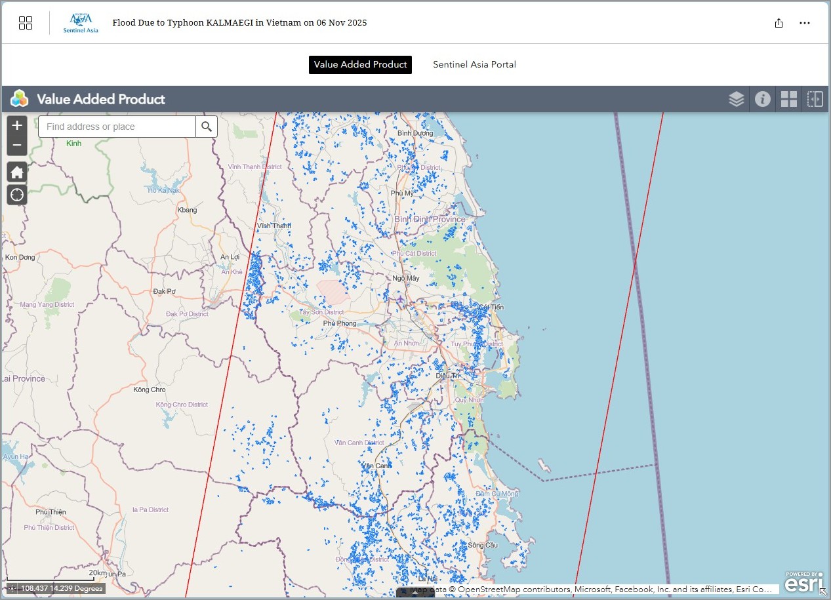Open the more options ellipsis menu
The image size is (831, 600).
[x=805, y=23]
